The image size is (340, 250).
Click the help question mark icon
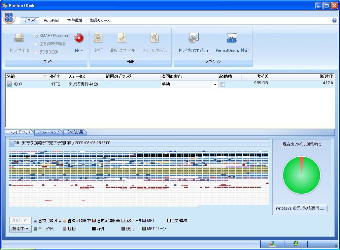point(334,21)
